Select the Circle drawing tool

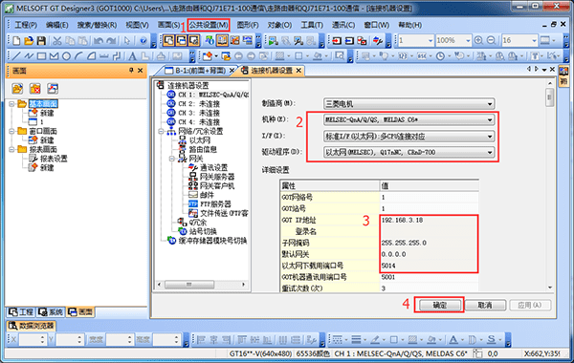pos(66,56)
